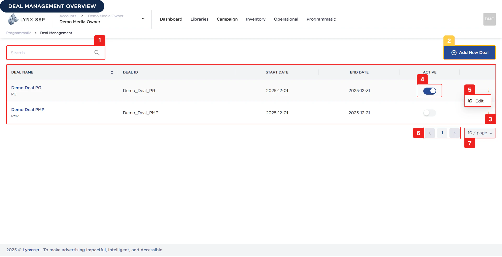502x257 pixels.
Task: Open the Demo Deal PG deal link
Action: (x=26, y=88)
